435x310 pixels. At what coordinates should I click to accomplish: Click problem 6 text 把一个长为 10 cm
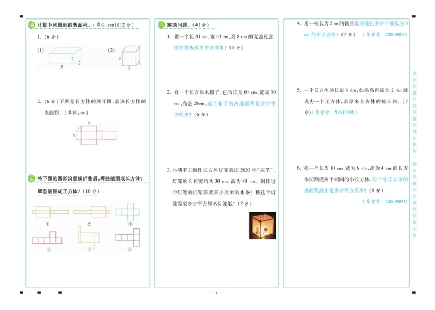(323, 168)
